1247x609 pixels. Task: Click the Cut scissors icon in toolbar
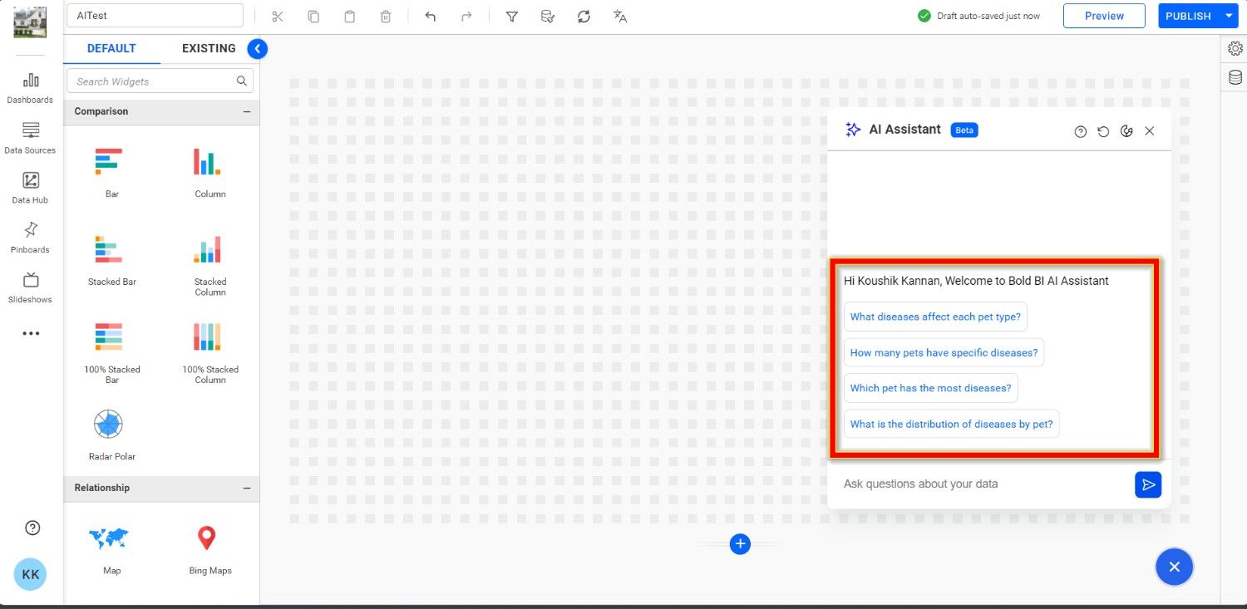tap(278, 16)
